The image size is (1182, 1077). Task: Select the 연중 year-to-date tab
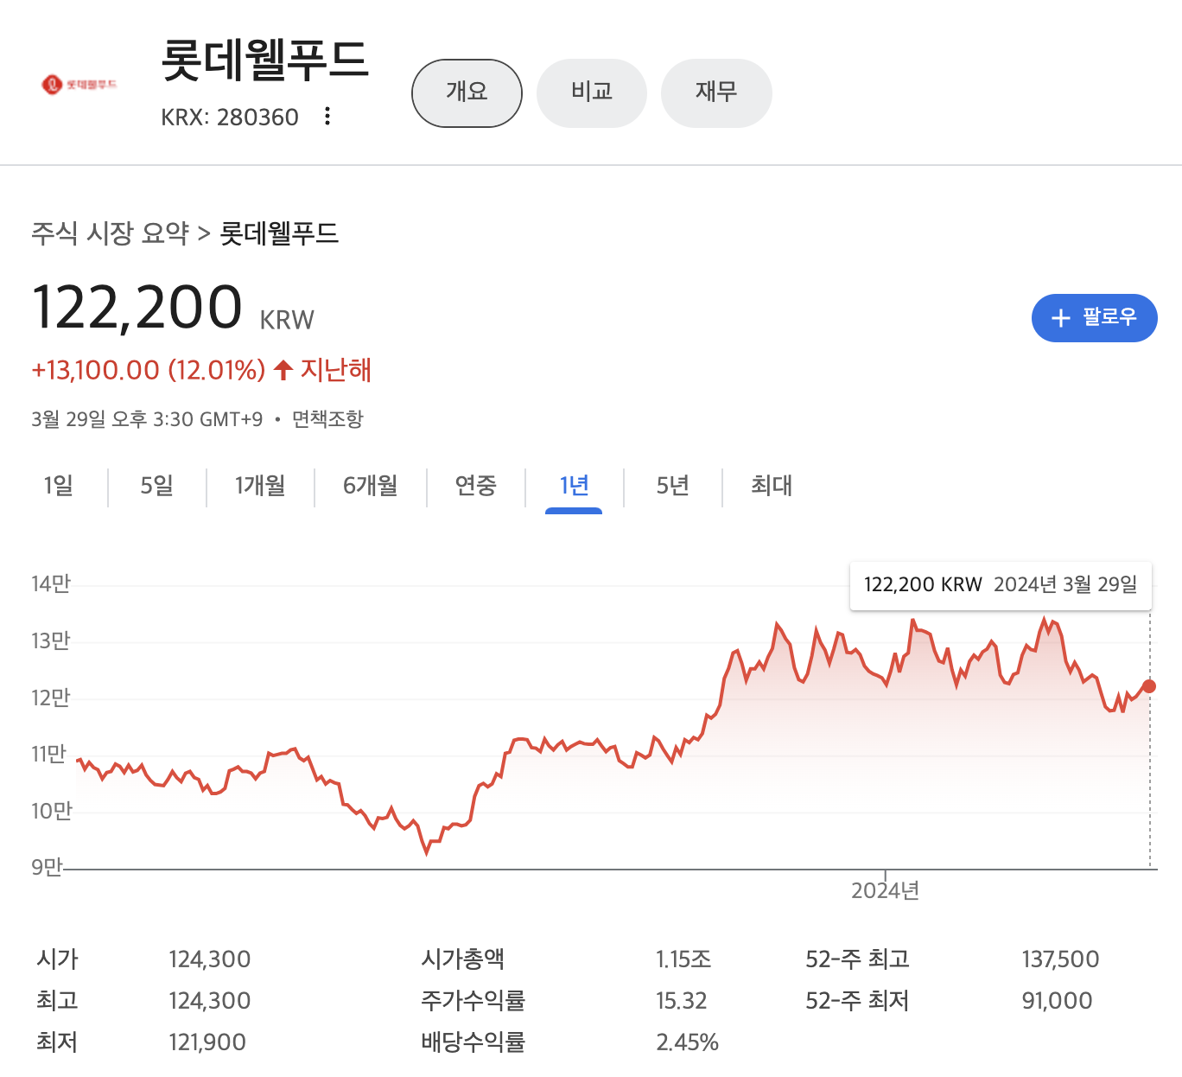tap(476, 486)
